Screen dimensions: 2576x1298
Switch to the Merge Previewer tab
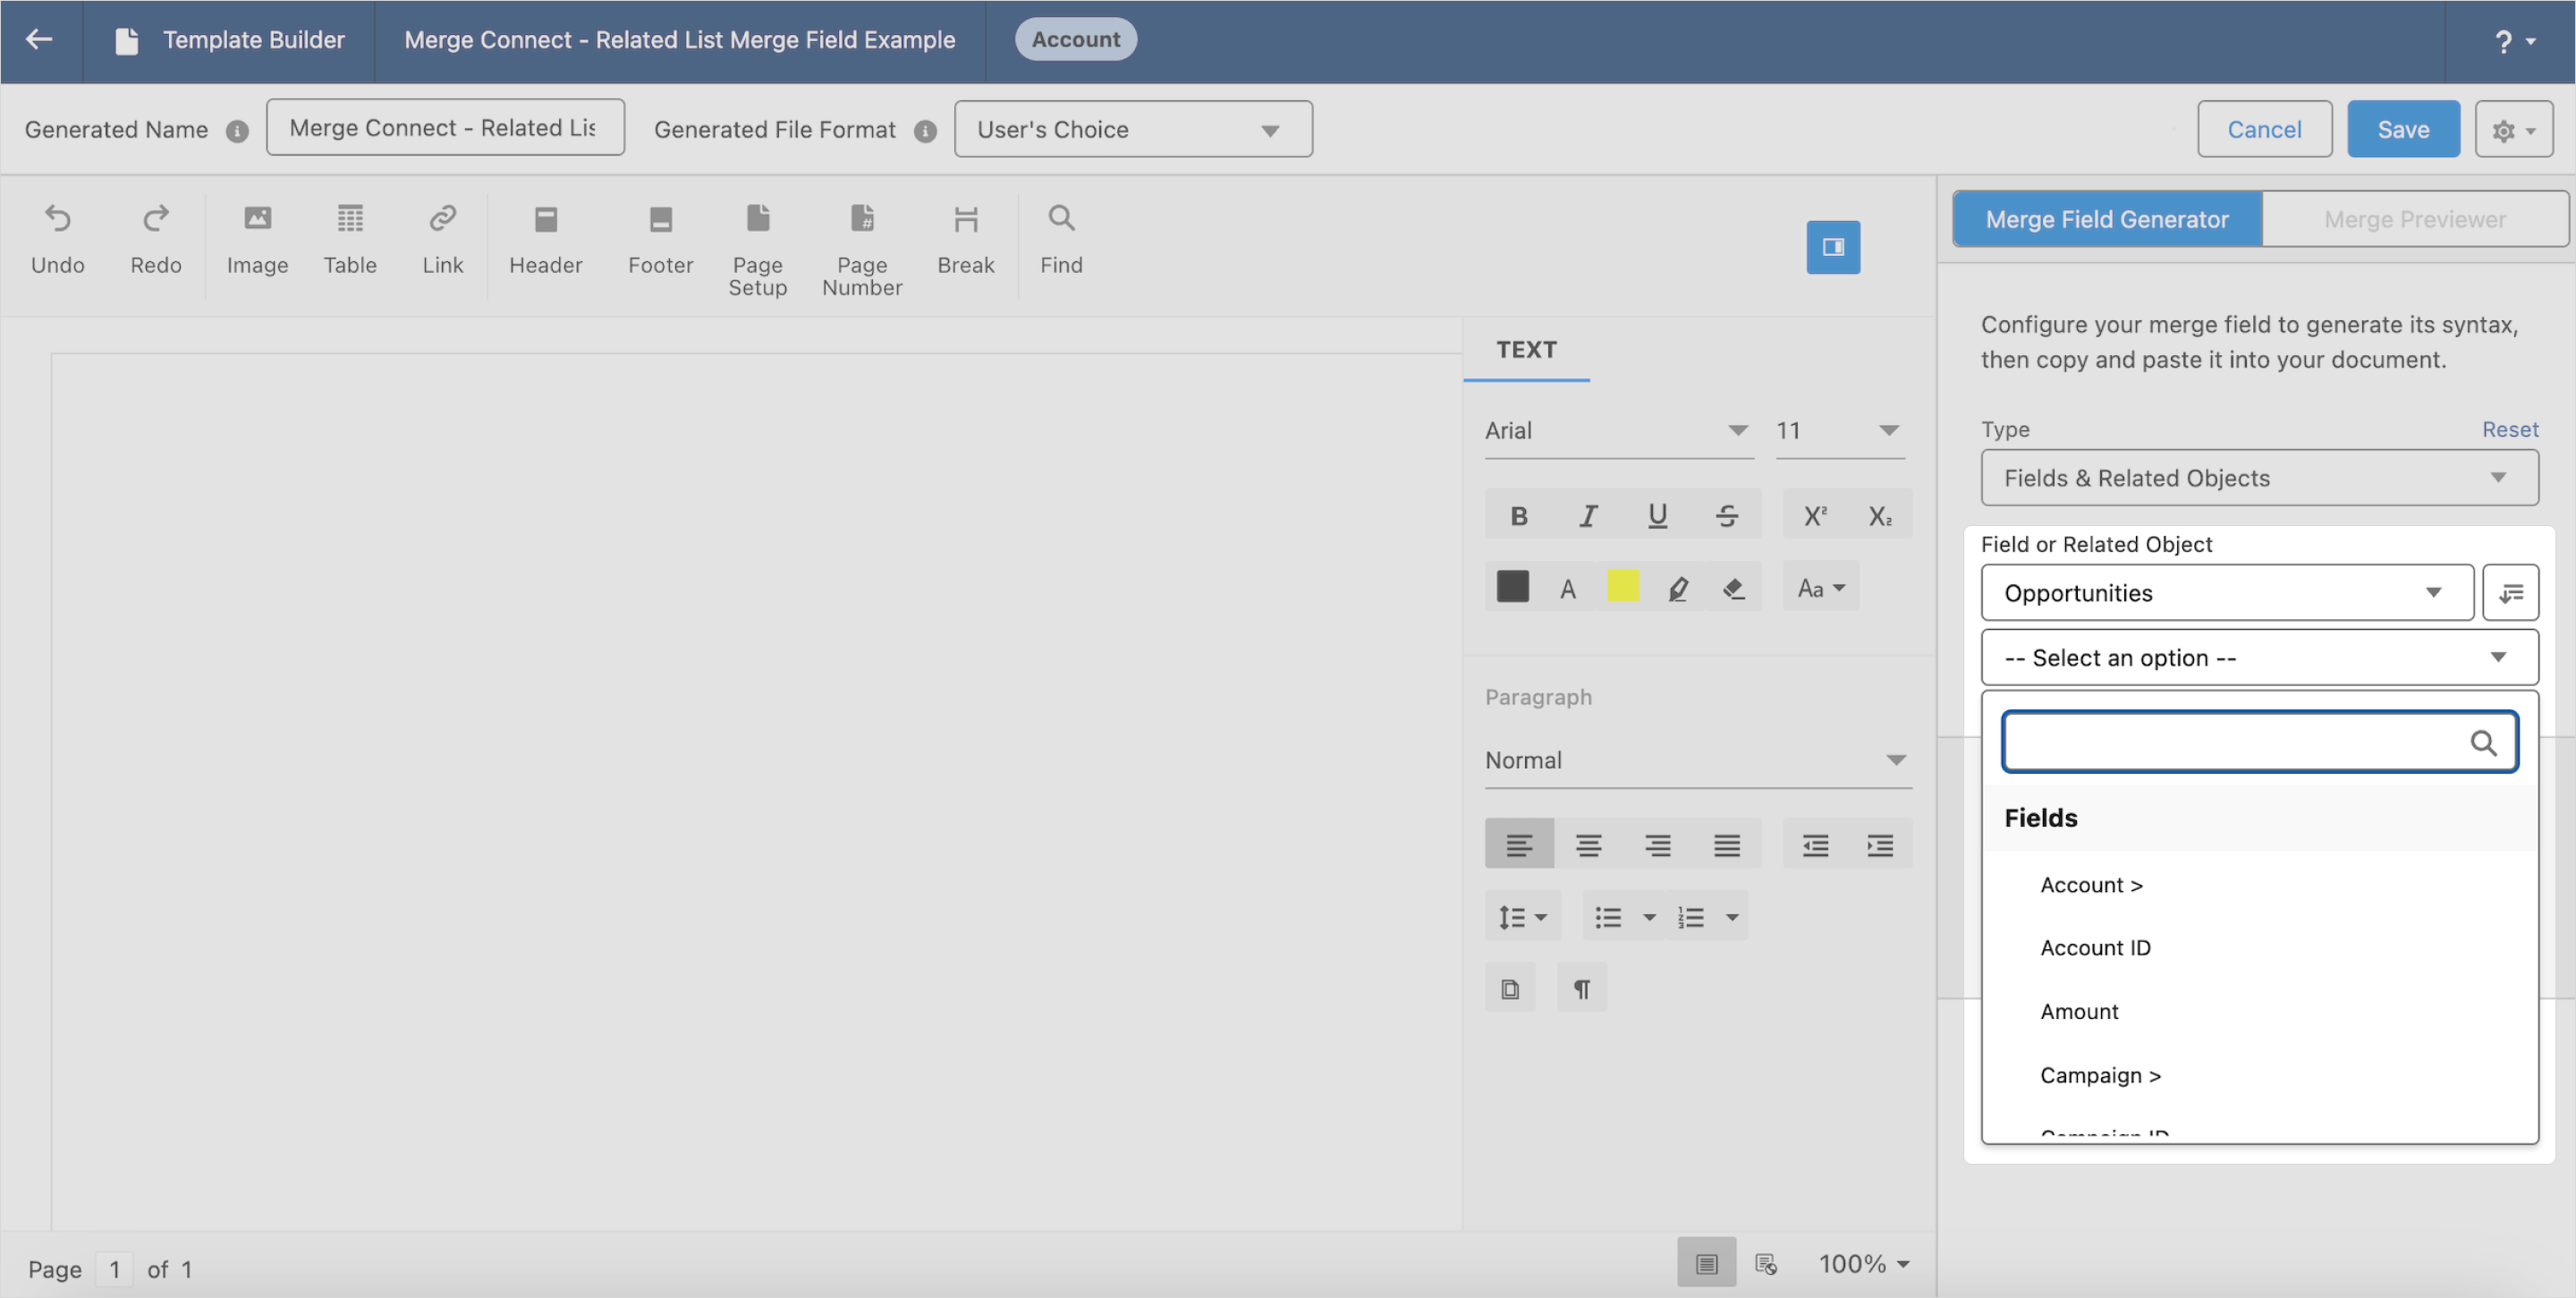point(2414,219)
